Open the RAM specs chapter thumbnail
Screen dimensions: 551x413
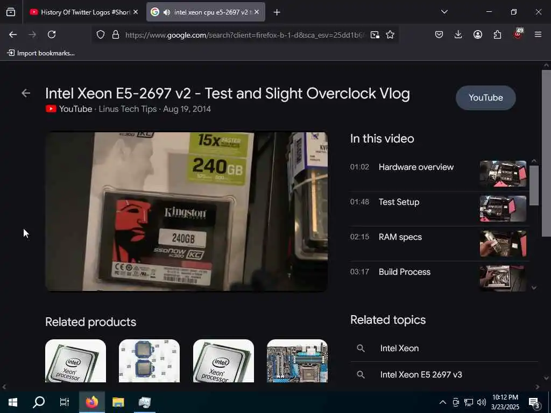click(503, 244)
